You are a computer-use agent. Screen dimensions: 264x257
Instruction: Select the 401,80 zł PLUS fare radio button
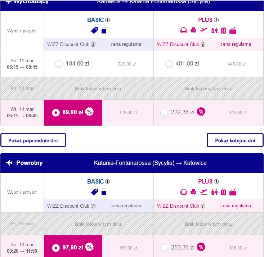[169, 64]
